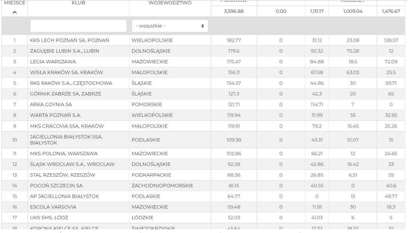Click Escola Varsovia points 59.48
The width and height of the screenshot is (408, 233).
click(x=234, y=207)
